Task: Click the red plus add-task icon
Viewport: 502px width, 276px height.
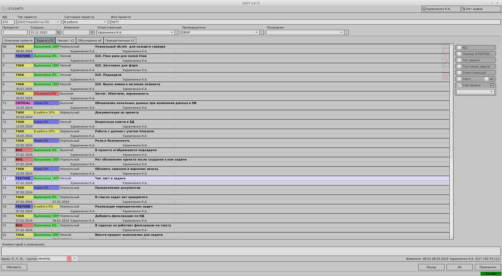Action: coord(446,56)
